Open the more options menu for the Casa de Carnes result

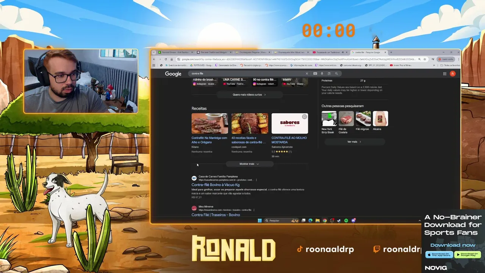coord(257,180)
